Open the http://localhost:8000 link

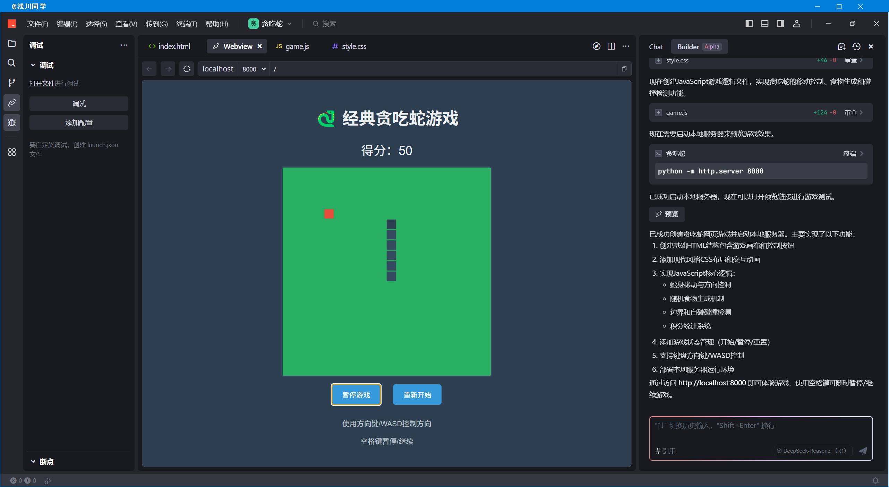coord(712,383)
